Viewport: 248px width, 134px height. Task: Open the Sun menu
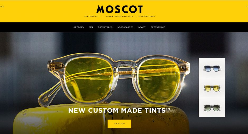coord(91,27)
